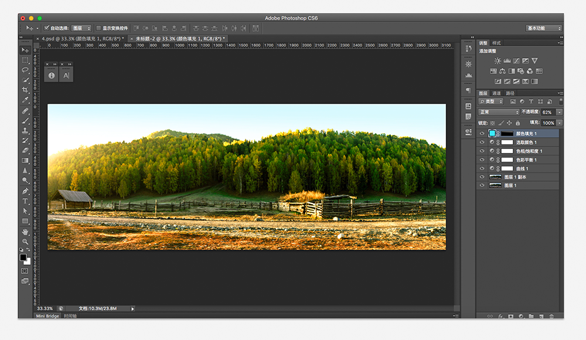Add a Brightness/Contrast adjustment

(498, 60)
